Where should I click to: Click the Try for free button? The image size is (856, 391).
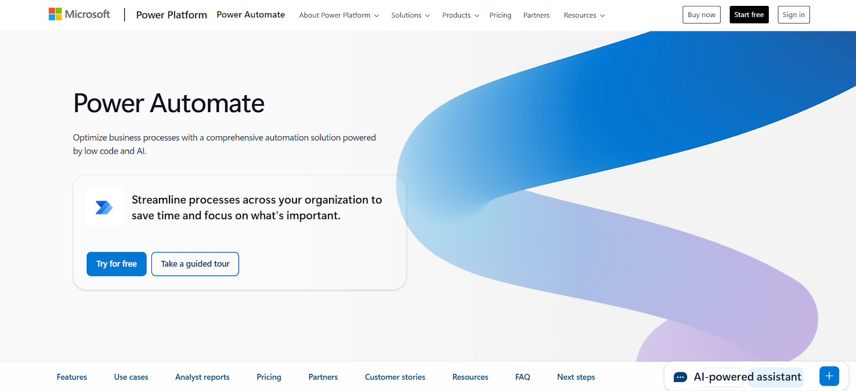click(x=117, y=264)
